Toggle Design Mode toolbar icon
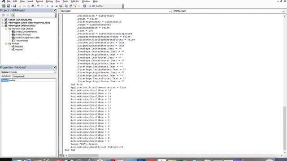Viewport: 287px width, 161px height. [61, 6]
